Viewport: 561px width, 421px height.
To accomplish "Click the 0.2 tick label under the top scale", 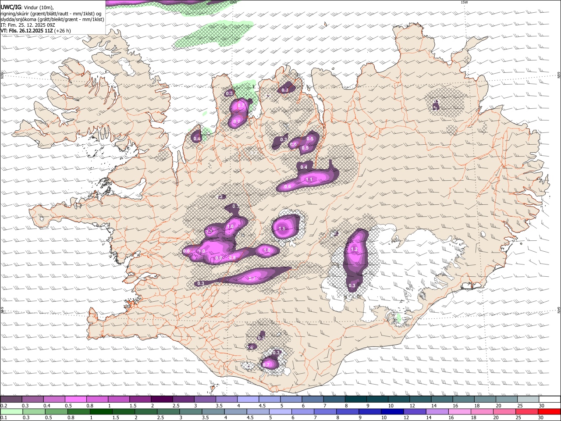I will pos(4,406).
